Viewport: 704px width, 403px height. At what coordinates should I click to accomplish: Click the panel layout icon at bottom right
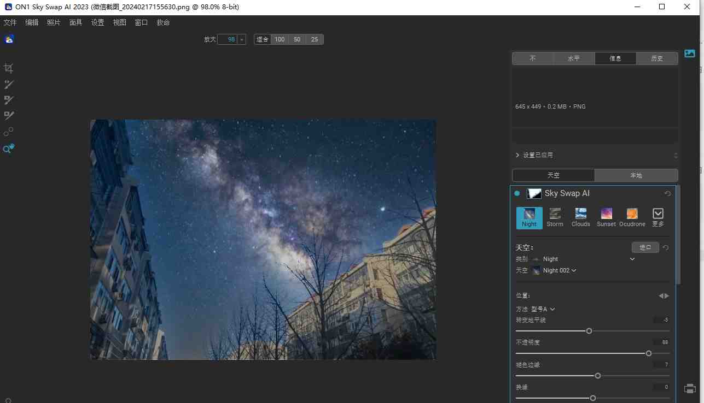[689, 389]
